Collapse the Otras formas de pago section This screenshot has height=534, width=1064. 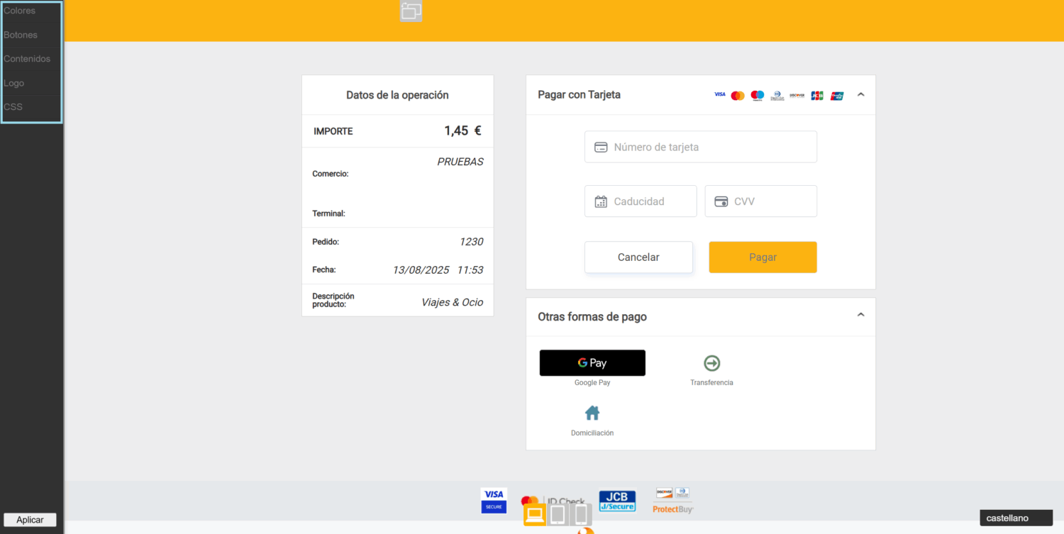coord(860,315)
